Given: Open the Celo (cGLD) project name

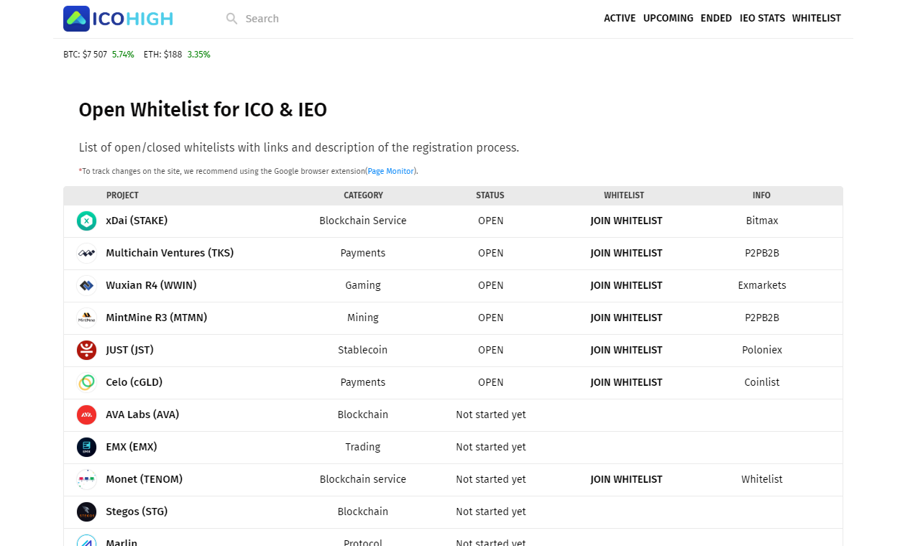Looking at the screenshot, I should click(x=134, y=383).
